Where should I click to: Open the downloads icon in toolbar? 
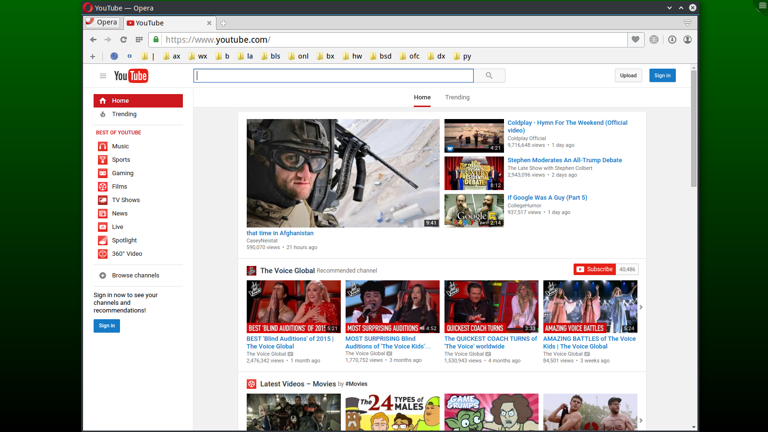pyautogui.click(x=672, y=40)
